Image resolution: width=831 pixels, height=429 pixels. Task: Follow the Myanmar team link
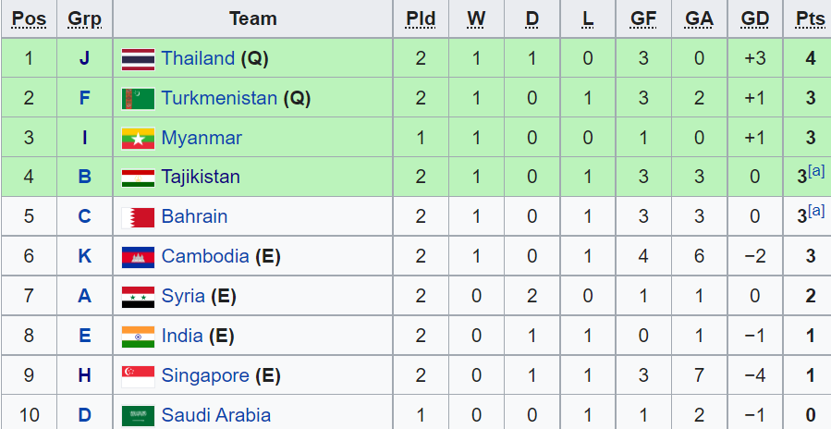click(201, 138)
